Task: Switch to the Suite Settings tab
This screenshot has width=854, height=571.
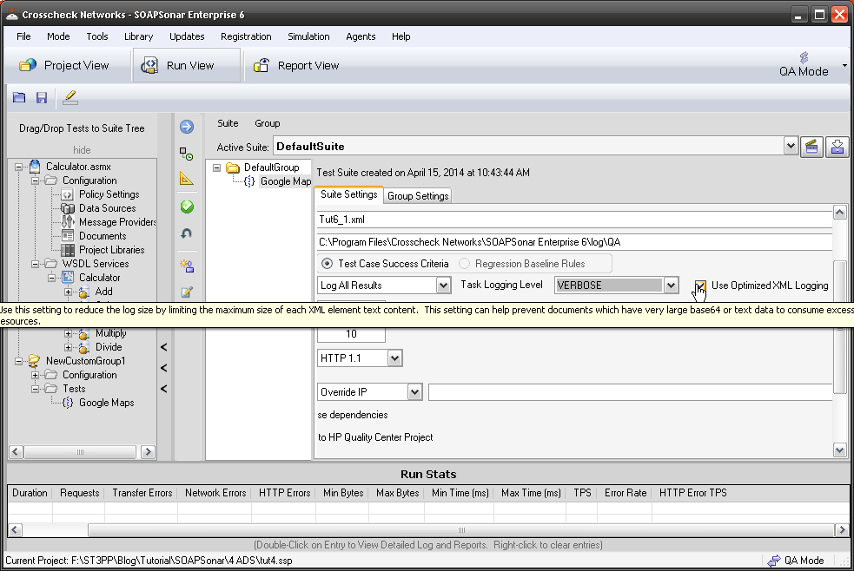Action: pos(348,194)
